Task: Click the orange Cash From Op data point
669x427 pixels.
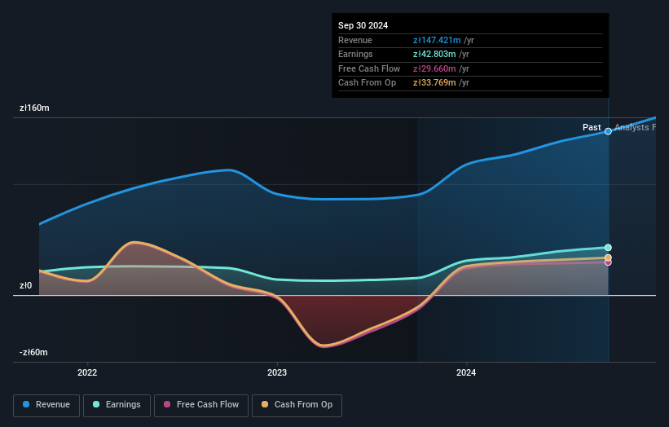Action: click(x=608, y=258)
